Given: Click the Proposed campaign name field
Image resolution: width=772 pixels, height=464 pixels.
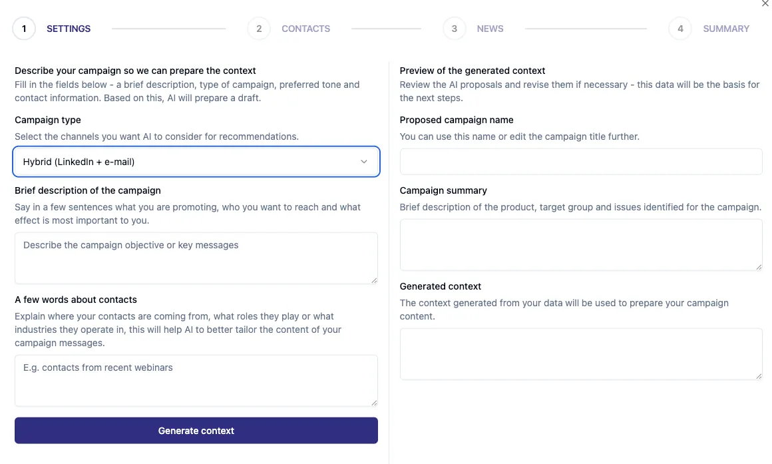Looking at the screenshot, I should pyautogui.click(x=580, y=162).
